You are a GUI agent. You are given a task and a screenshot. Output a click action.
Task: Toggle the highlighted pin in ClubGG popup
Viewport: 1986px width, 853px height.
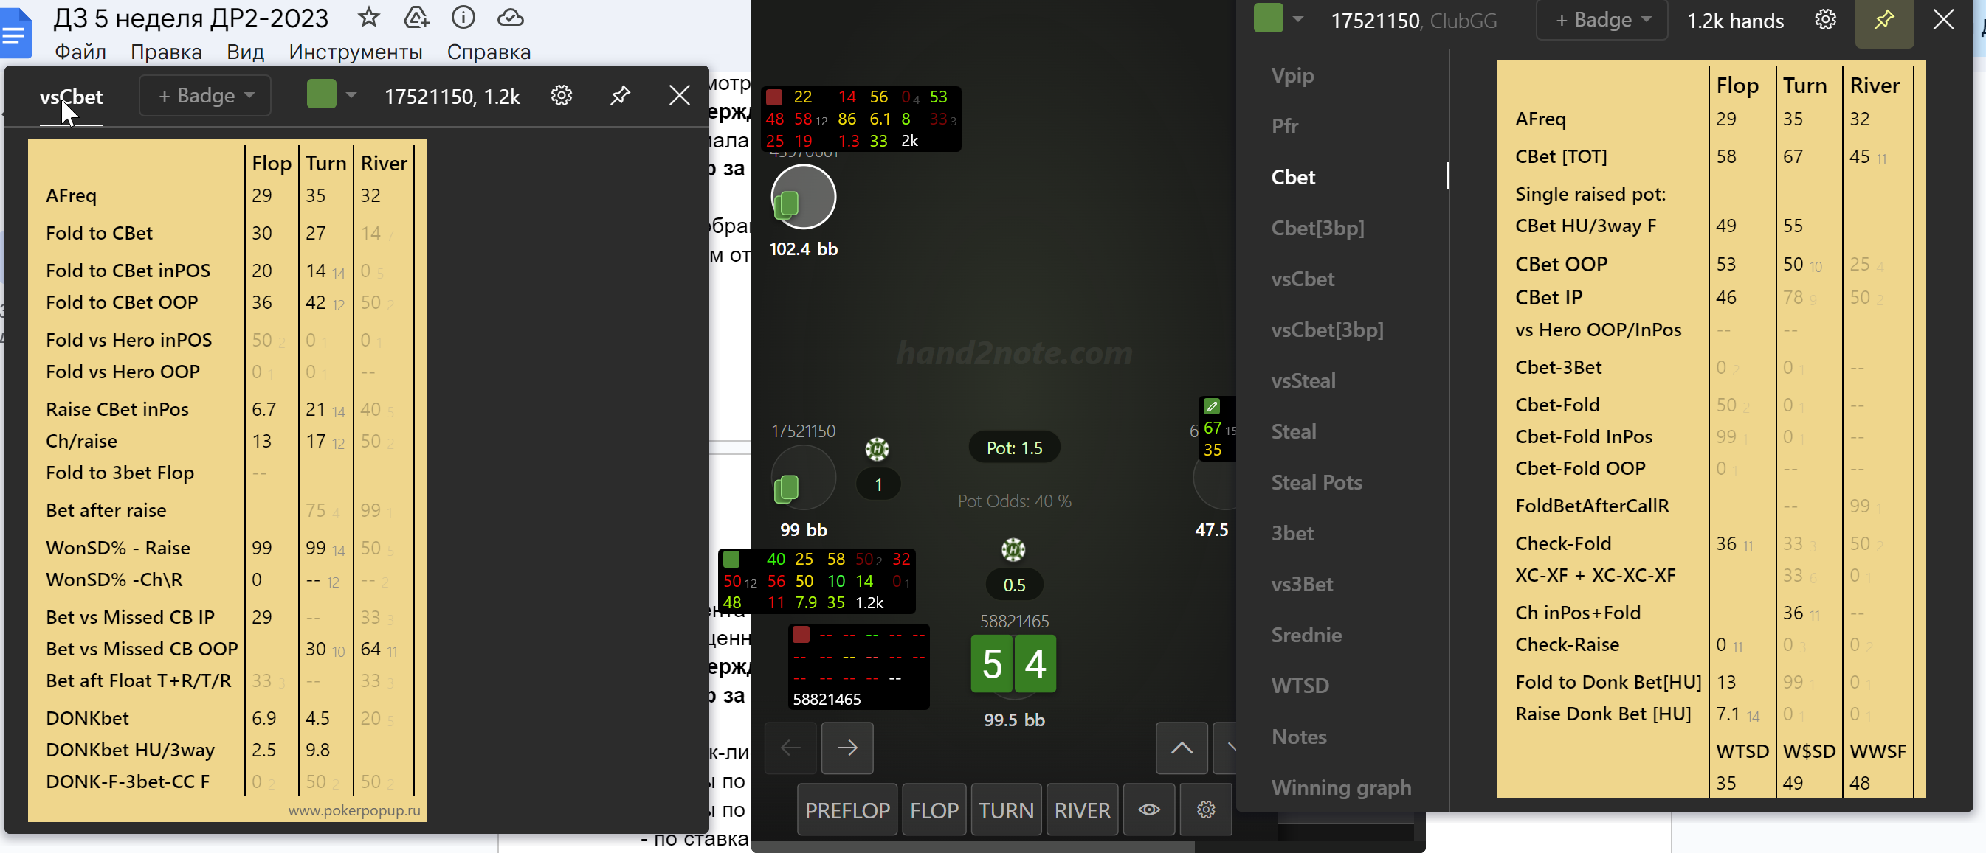(x=1883, y=20)
